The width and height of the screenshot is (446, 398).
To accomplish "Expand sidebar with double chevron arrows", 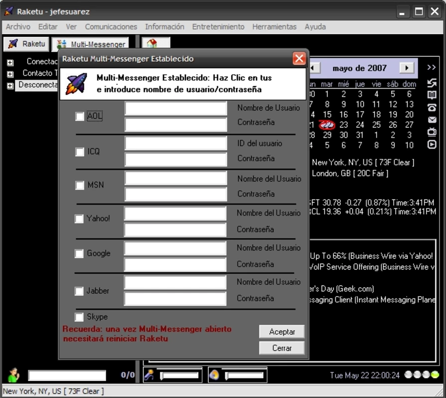I will [432, 67].
